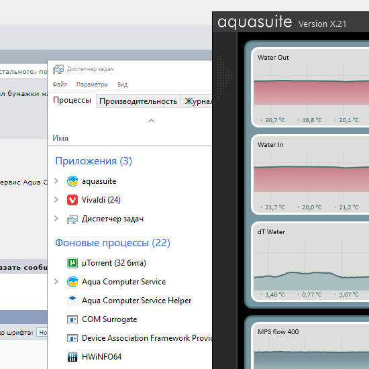Click the 0,77 °C value under dT Water
The image size is (369, 369).
pyautogui.click(x=312, y=295)
